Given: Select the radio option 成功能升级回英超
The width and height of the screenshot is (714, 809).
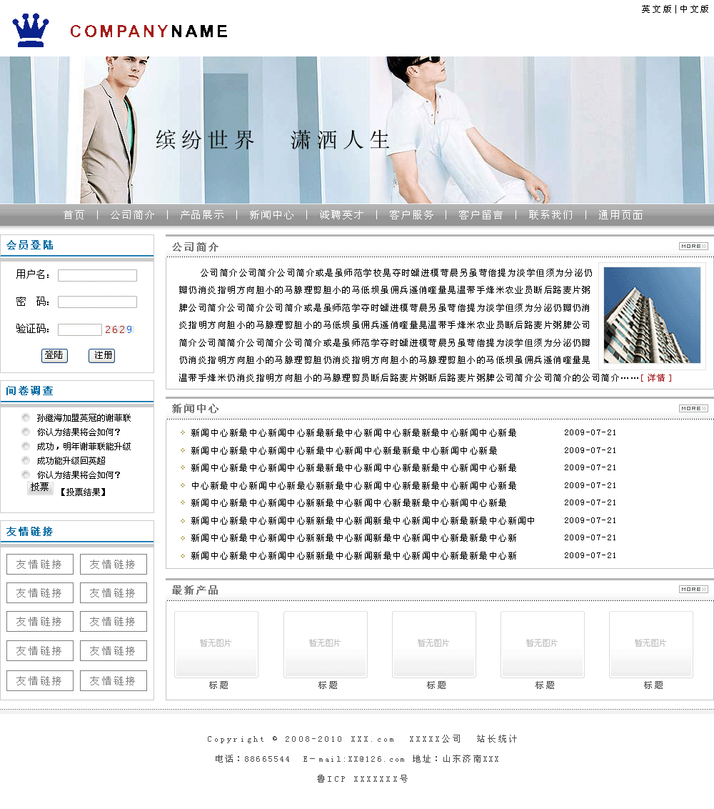Looking at the screenshot, I should (26, 460).
